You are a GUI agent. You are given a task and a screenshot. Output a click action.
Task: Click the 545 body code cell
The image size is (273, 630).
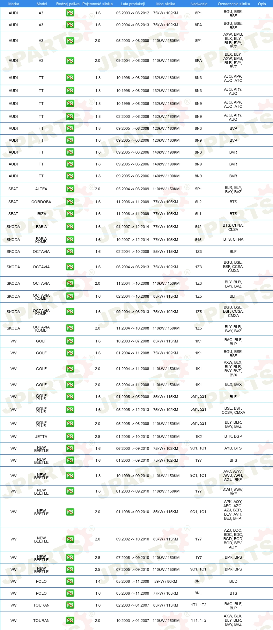click(198, 240)
